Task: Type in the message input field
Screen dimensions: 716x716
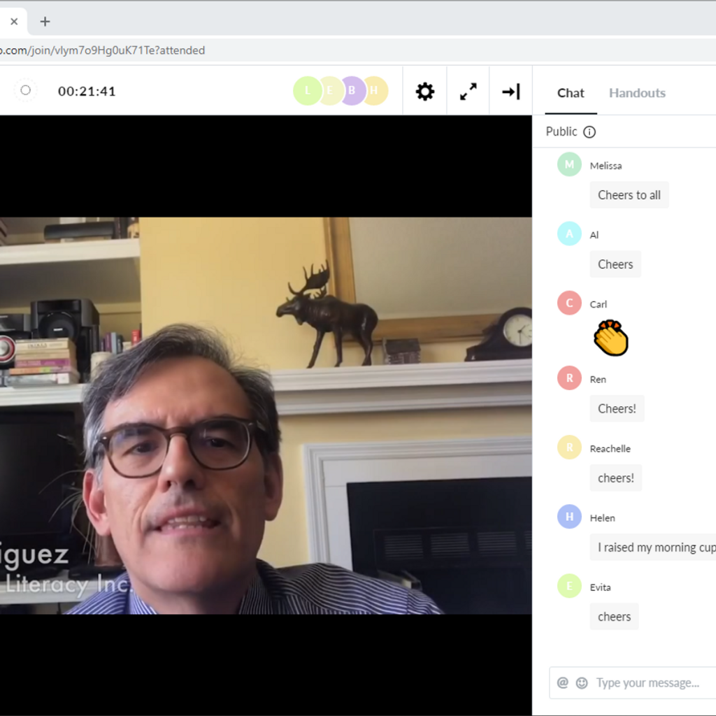Action: [x=650, y=683]
